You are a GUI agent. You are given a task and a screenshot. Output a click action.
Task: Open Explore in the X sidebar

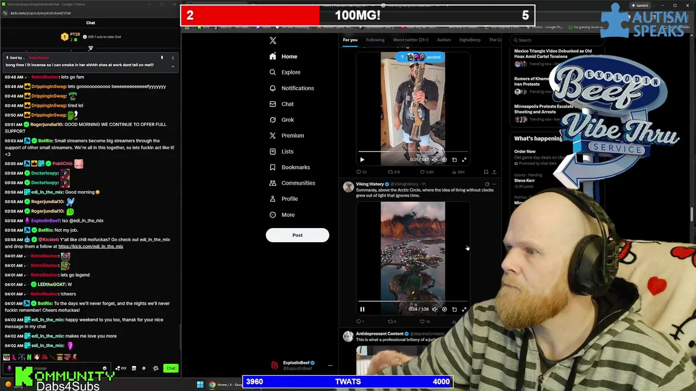[x=284, y=72]
